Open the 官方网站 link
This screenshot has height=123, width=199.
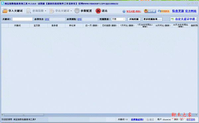191,11
